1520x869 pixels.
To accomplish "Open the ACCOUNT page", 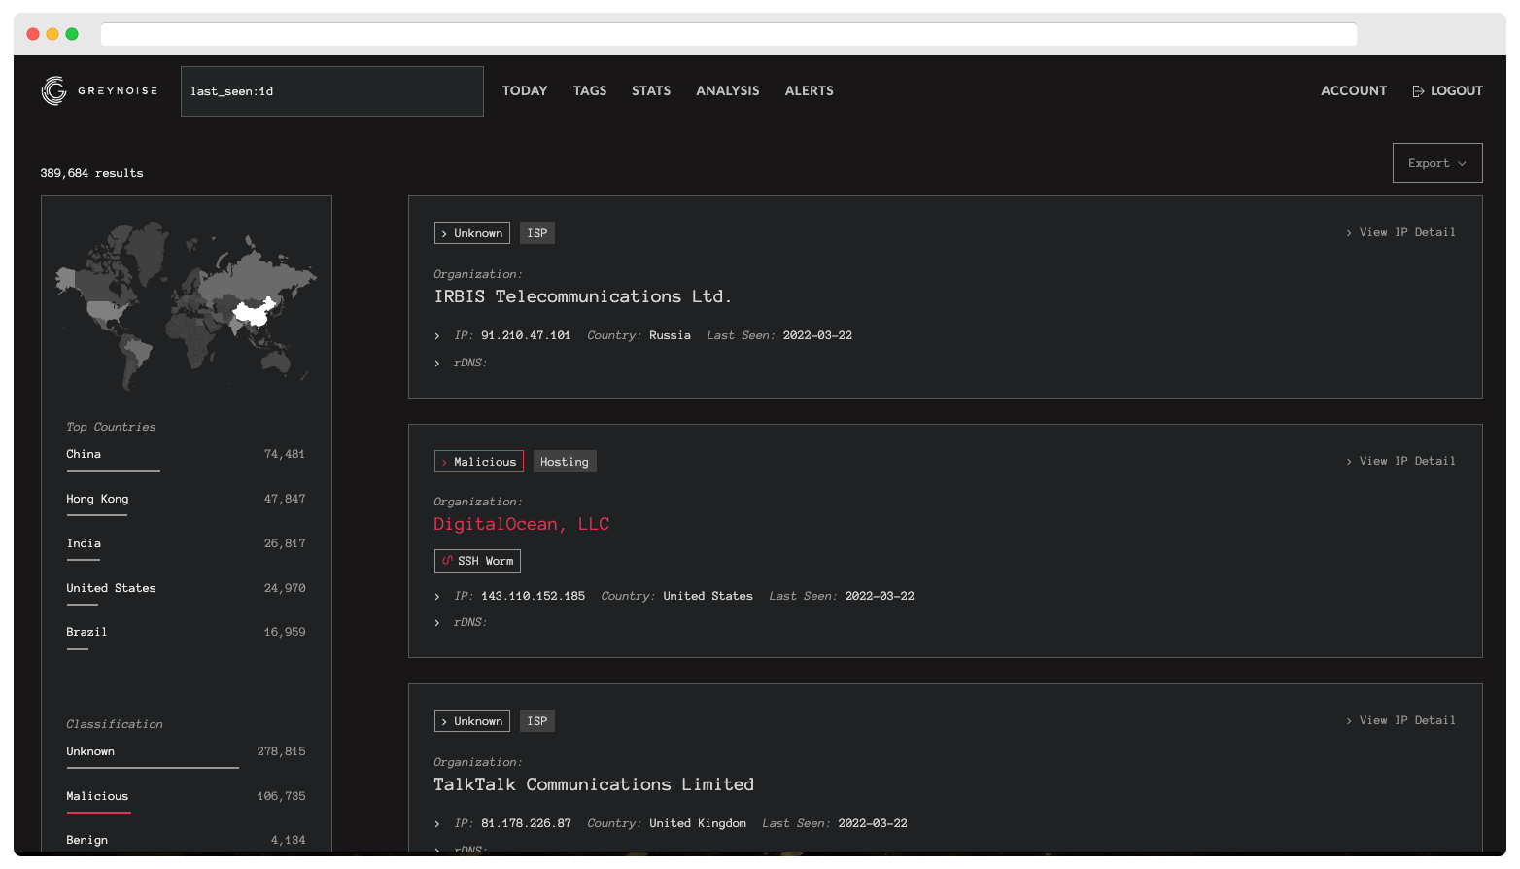I will (1354, 90).
